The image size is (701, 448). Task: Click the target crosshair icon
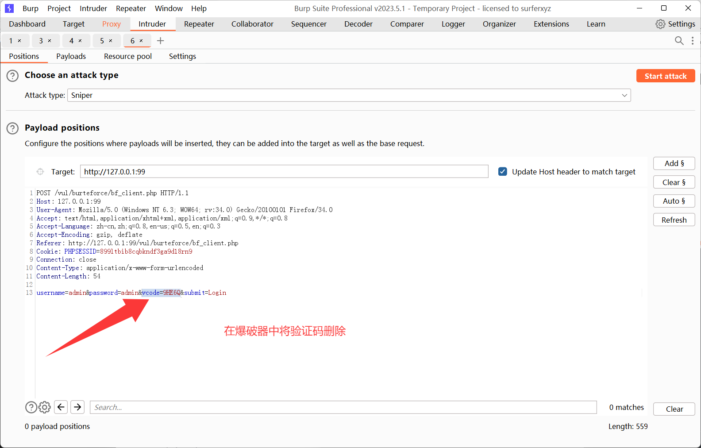40,172
